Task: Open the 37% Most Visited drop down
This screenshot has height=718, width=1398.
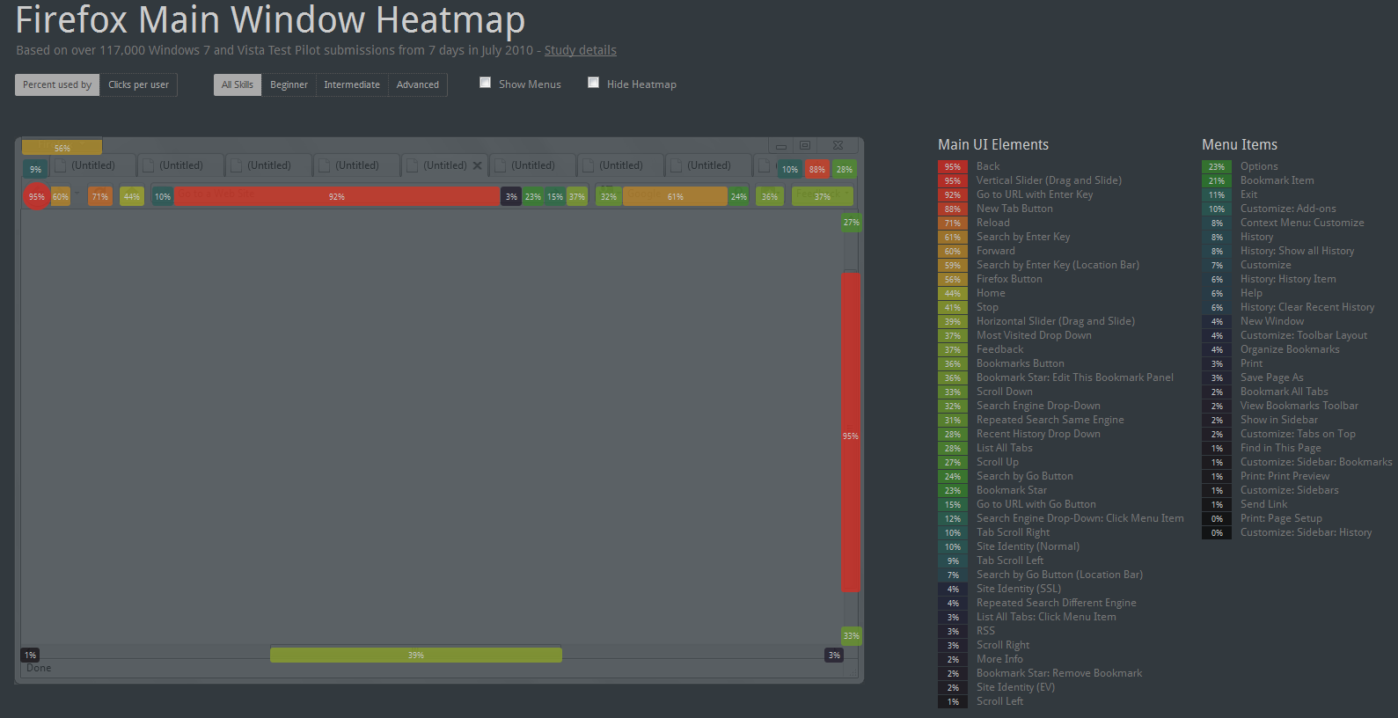Action: point(576,196)
